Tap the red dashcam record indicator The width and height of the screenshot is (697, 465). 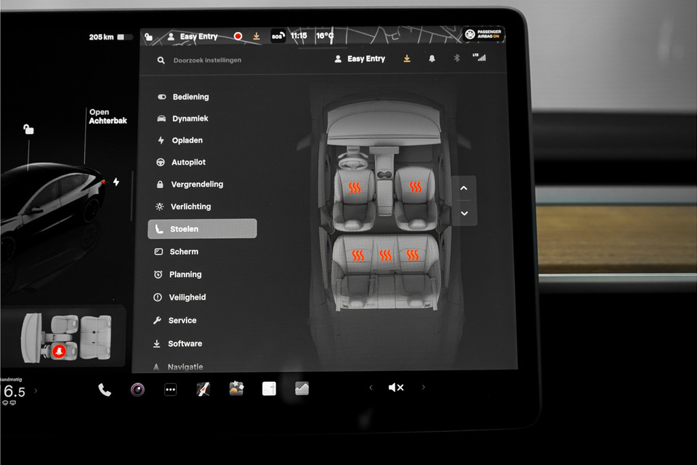(x=238, y=36)
